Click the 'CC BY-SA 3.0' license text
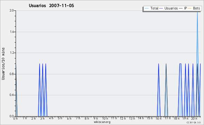Image resolution: width=204 pixels, height=125 pixels. [193, 123]
